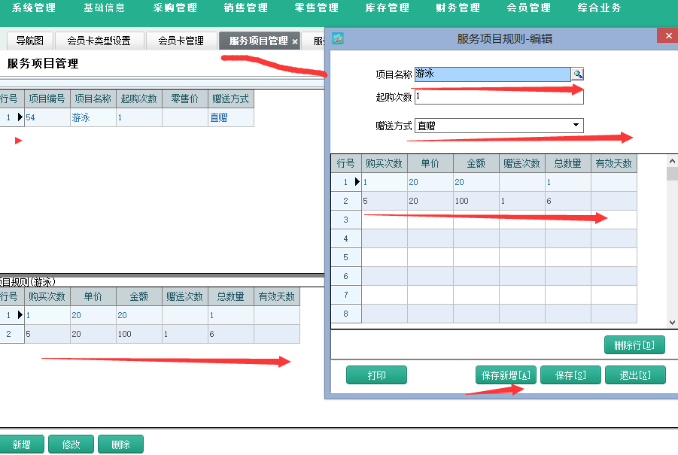Click the 保存[S] button
This screenshot has width=678, height=455.
[x=570, y=375]
